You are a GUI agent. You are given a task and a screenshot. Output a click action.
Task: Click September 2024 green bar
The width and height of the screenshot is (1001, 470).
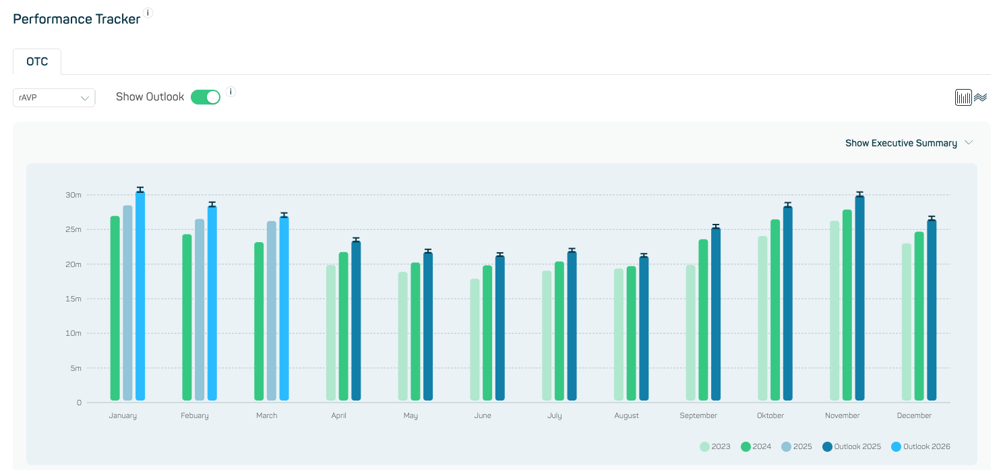click(703, 320)
